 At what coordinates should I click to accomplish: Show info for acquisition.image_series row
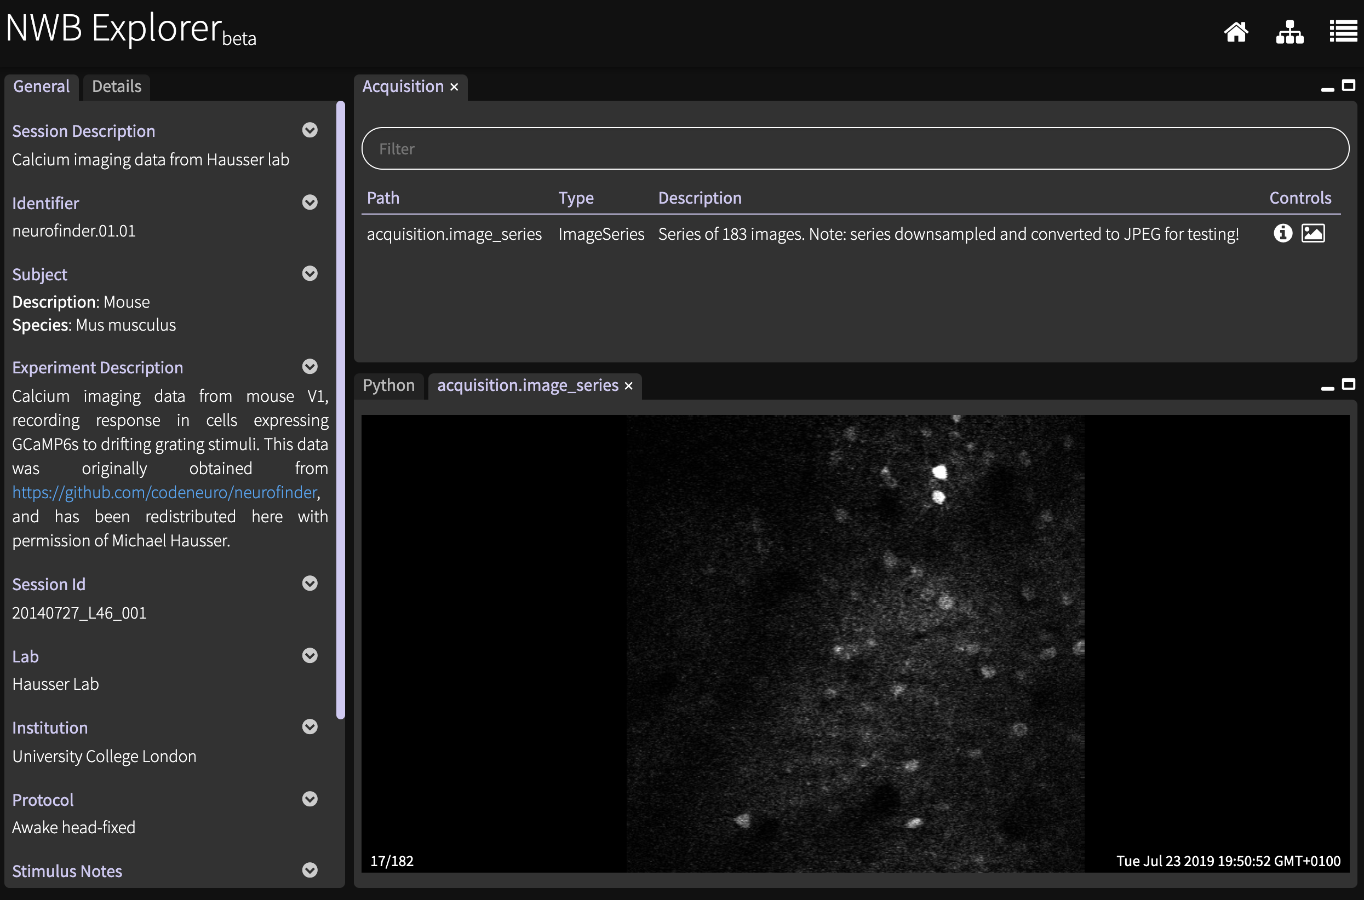(1282, 233)
